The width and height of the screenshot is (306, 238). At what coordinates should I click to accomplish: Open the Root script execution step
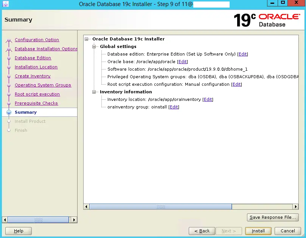(37, 94)
